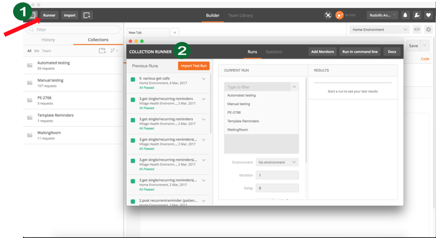The image size is (436, 238).
Task: Open the Automated testing collection in the sidebar
Action: pyautogui.click(x=73, y=66)
